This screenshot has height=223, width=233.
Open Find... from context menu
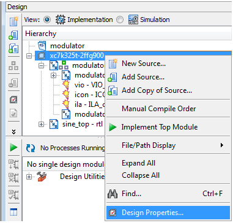(x=168, y=194)
